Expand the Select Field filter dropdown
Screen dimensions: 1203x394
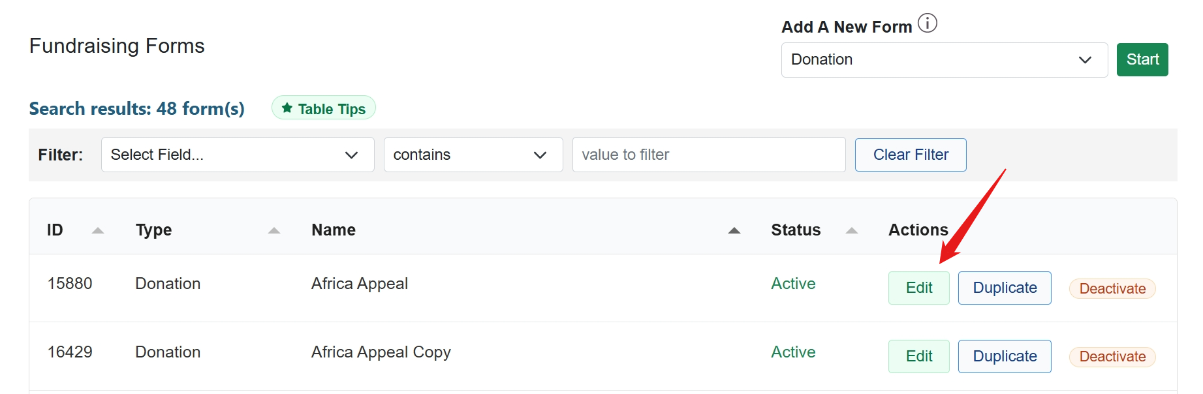(237, 155)
